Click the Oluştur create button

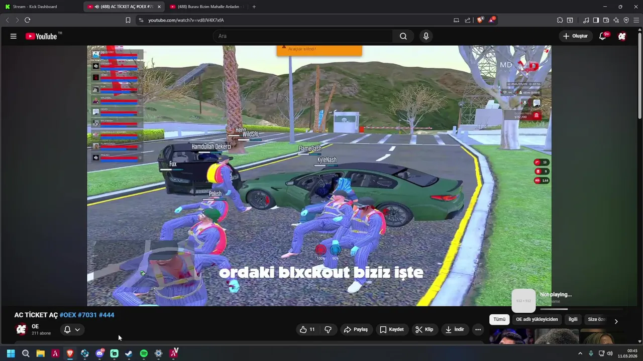(x=575, y=36)
